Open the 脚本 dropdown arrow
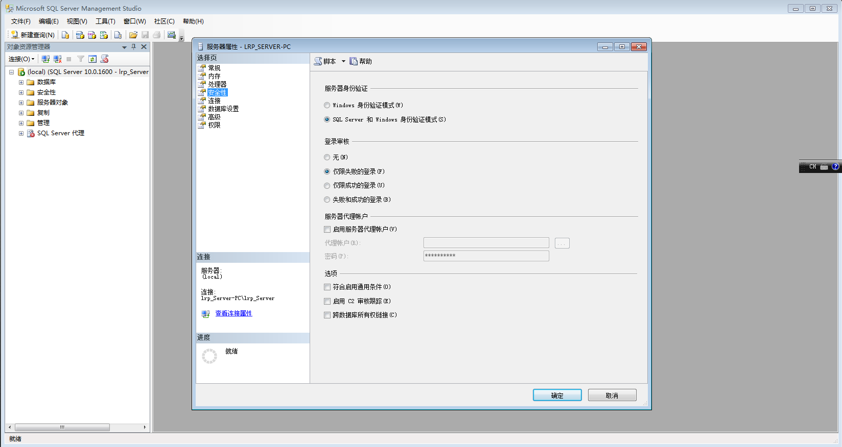 tap(343, 61)
